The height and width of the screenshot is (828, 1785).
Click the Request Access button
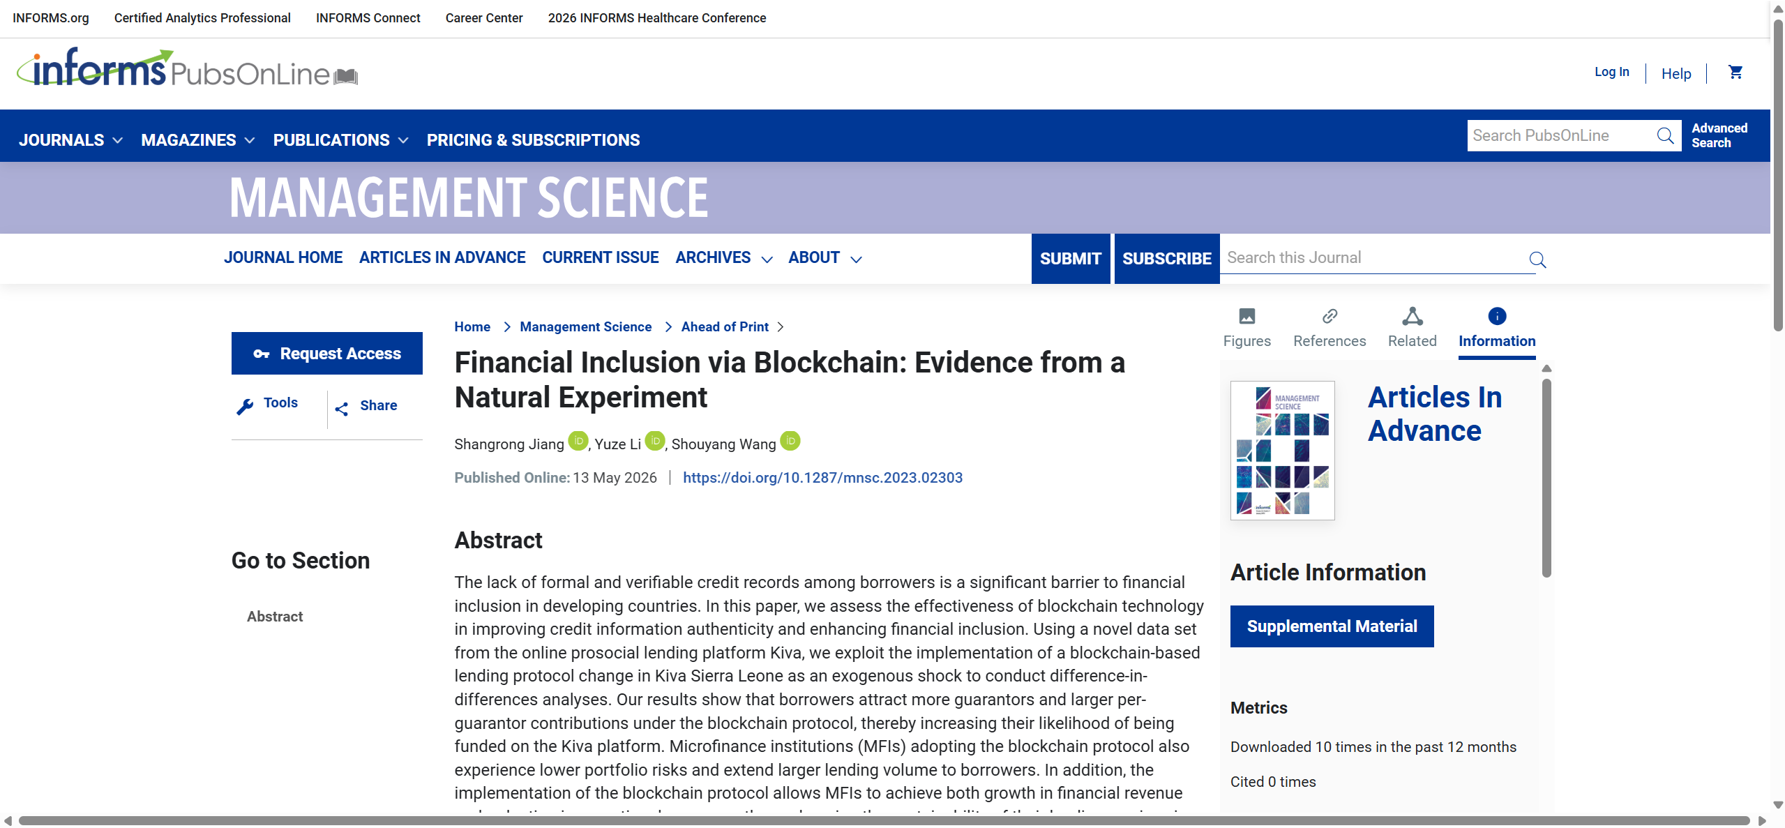click(327, 353)
